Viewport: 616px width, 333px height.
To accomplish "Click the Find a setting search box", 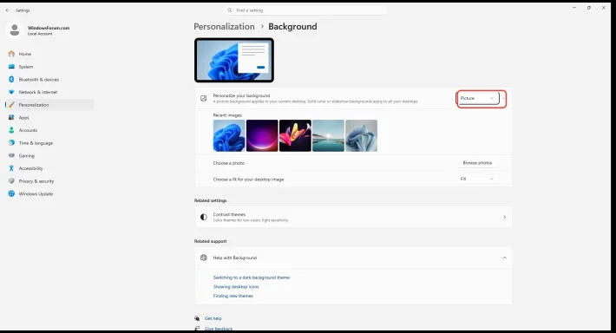I will pyautogui.click(x=305, y=10).
